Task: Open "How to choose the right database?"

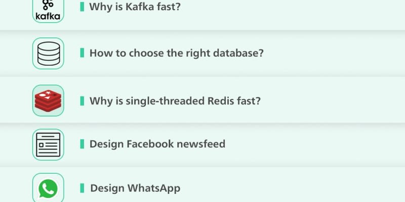Action: coord(176,53)
